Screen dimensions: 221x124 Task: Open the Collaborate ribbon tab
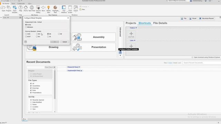[21, 3]
